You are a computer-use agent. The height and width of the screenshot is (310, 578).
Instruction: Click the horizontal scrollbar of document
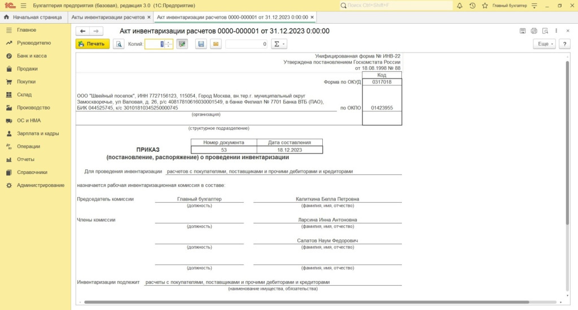click(306, 302)
